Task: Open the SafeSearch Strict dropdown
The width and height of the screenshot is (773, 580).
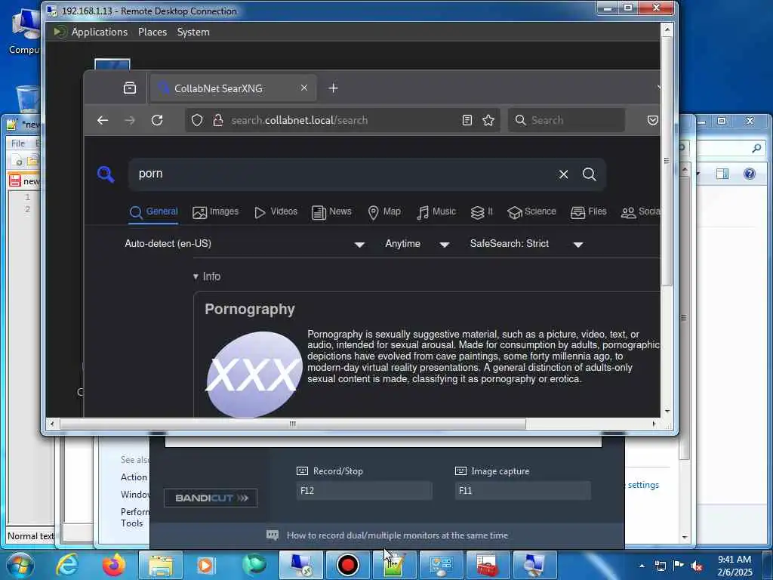Action: (x=526, y=244)
